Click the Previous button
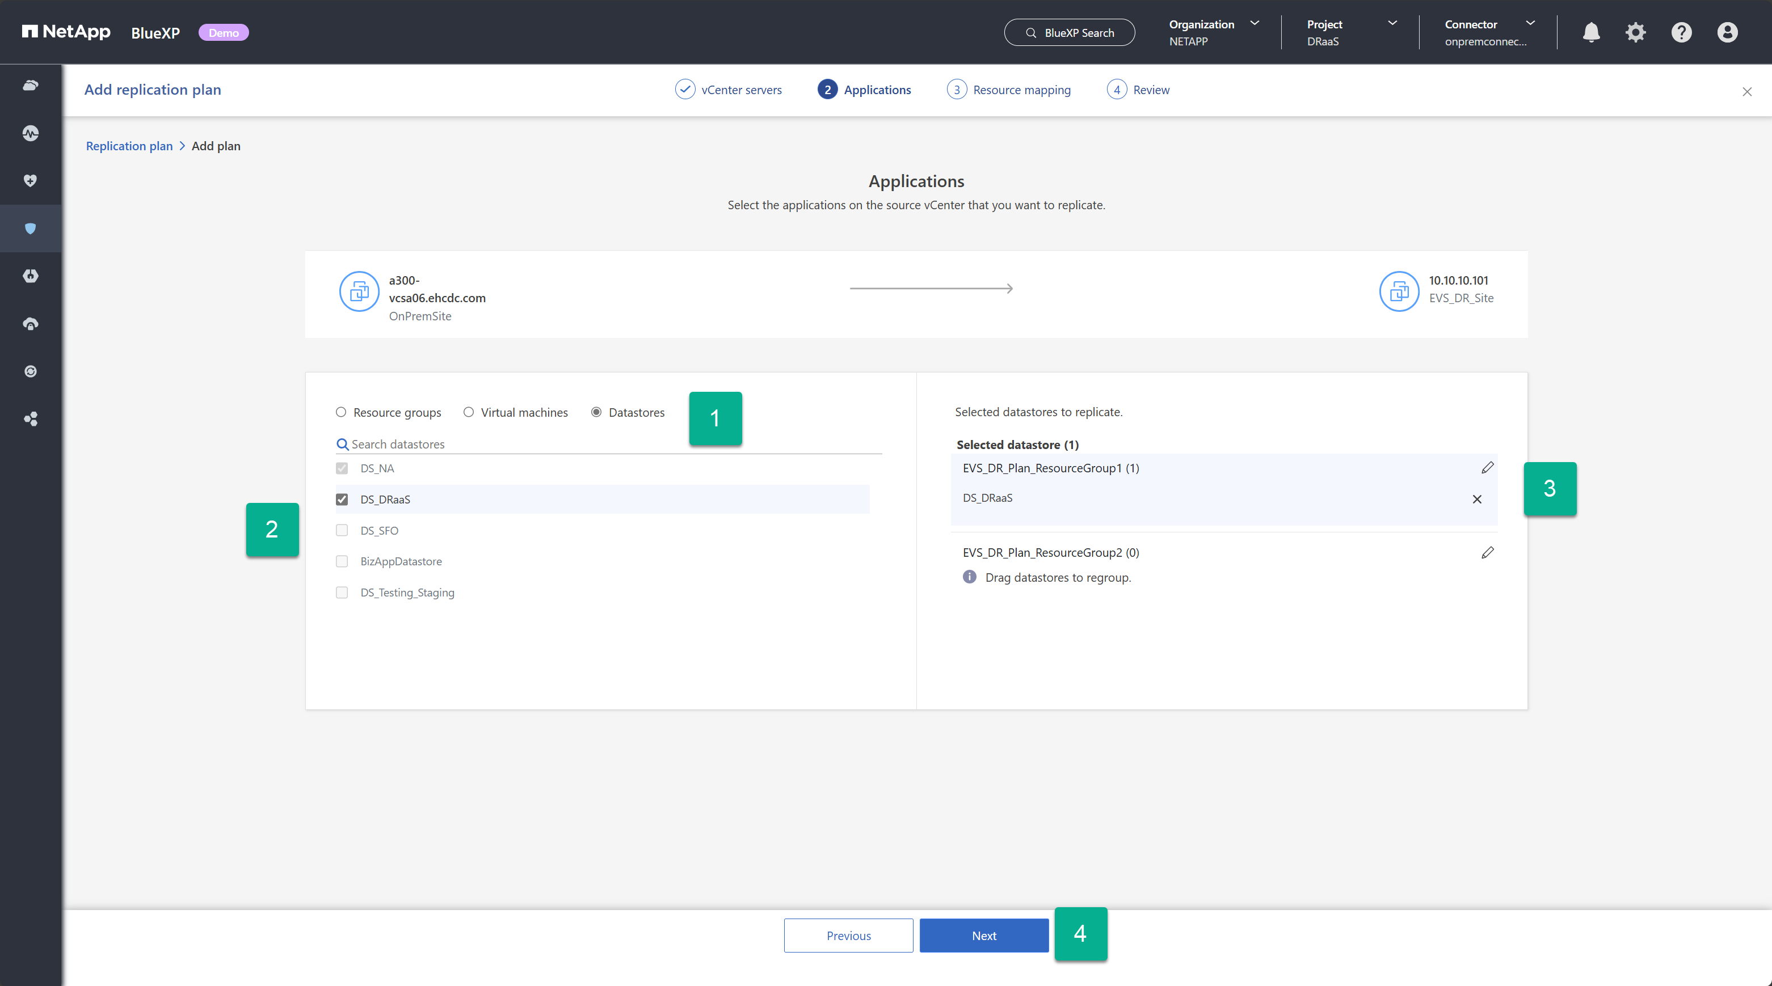1772x986 pixels. pos(848,935)
